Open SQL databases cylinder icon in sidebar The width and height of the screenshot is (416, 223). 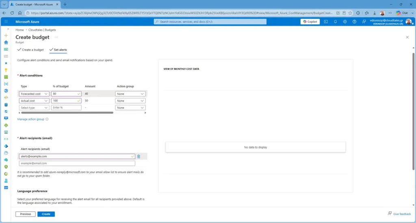tap(6, 105)
